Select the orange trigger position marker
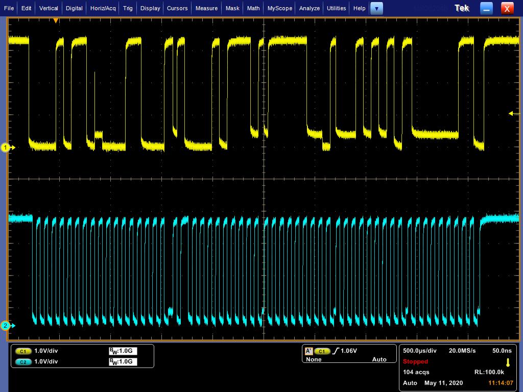The width and height of the screenshot is (523, 392). [56, 20]
